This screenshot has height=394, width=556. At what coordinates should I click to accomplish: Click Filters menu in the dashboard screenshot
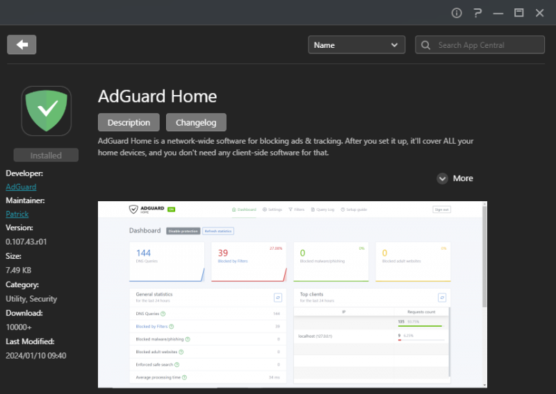297,209
